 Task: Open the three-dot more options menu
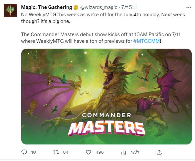tap(189, 8)
